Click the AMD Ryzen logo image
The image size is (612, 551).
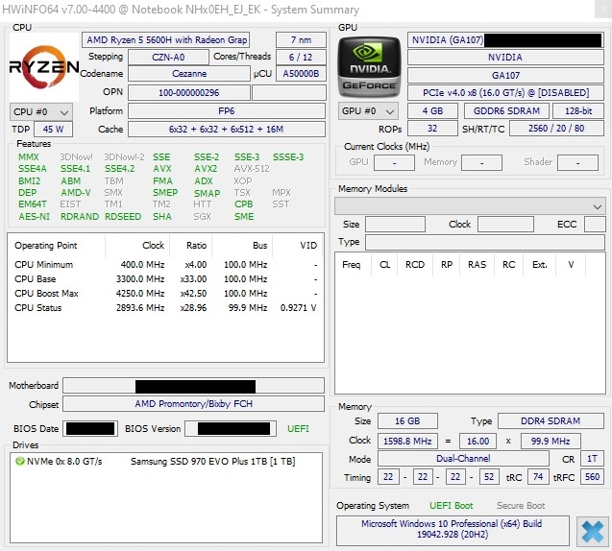(x=44, y=67)
